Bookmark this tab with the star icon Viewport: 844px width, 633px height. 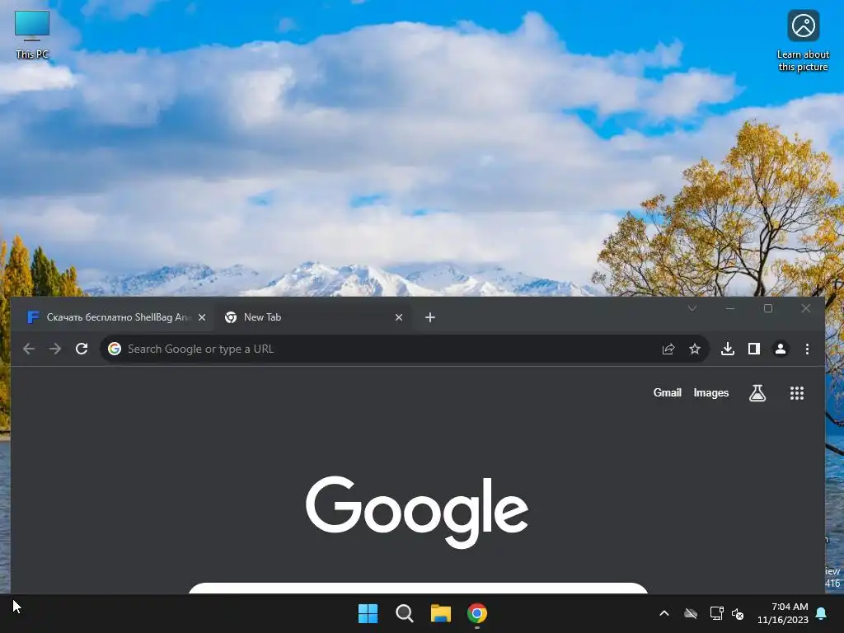695,349
